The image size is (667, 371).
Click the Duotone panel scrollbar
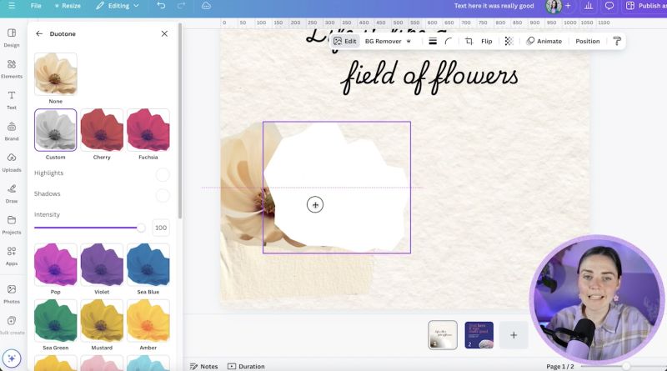coord(180,121)
